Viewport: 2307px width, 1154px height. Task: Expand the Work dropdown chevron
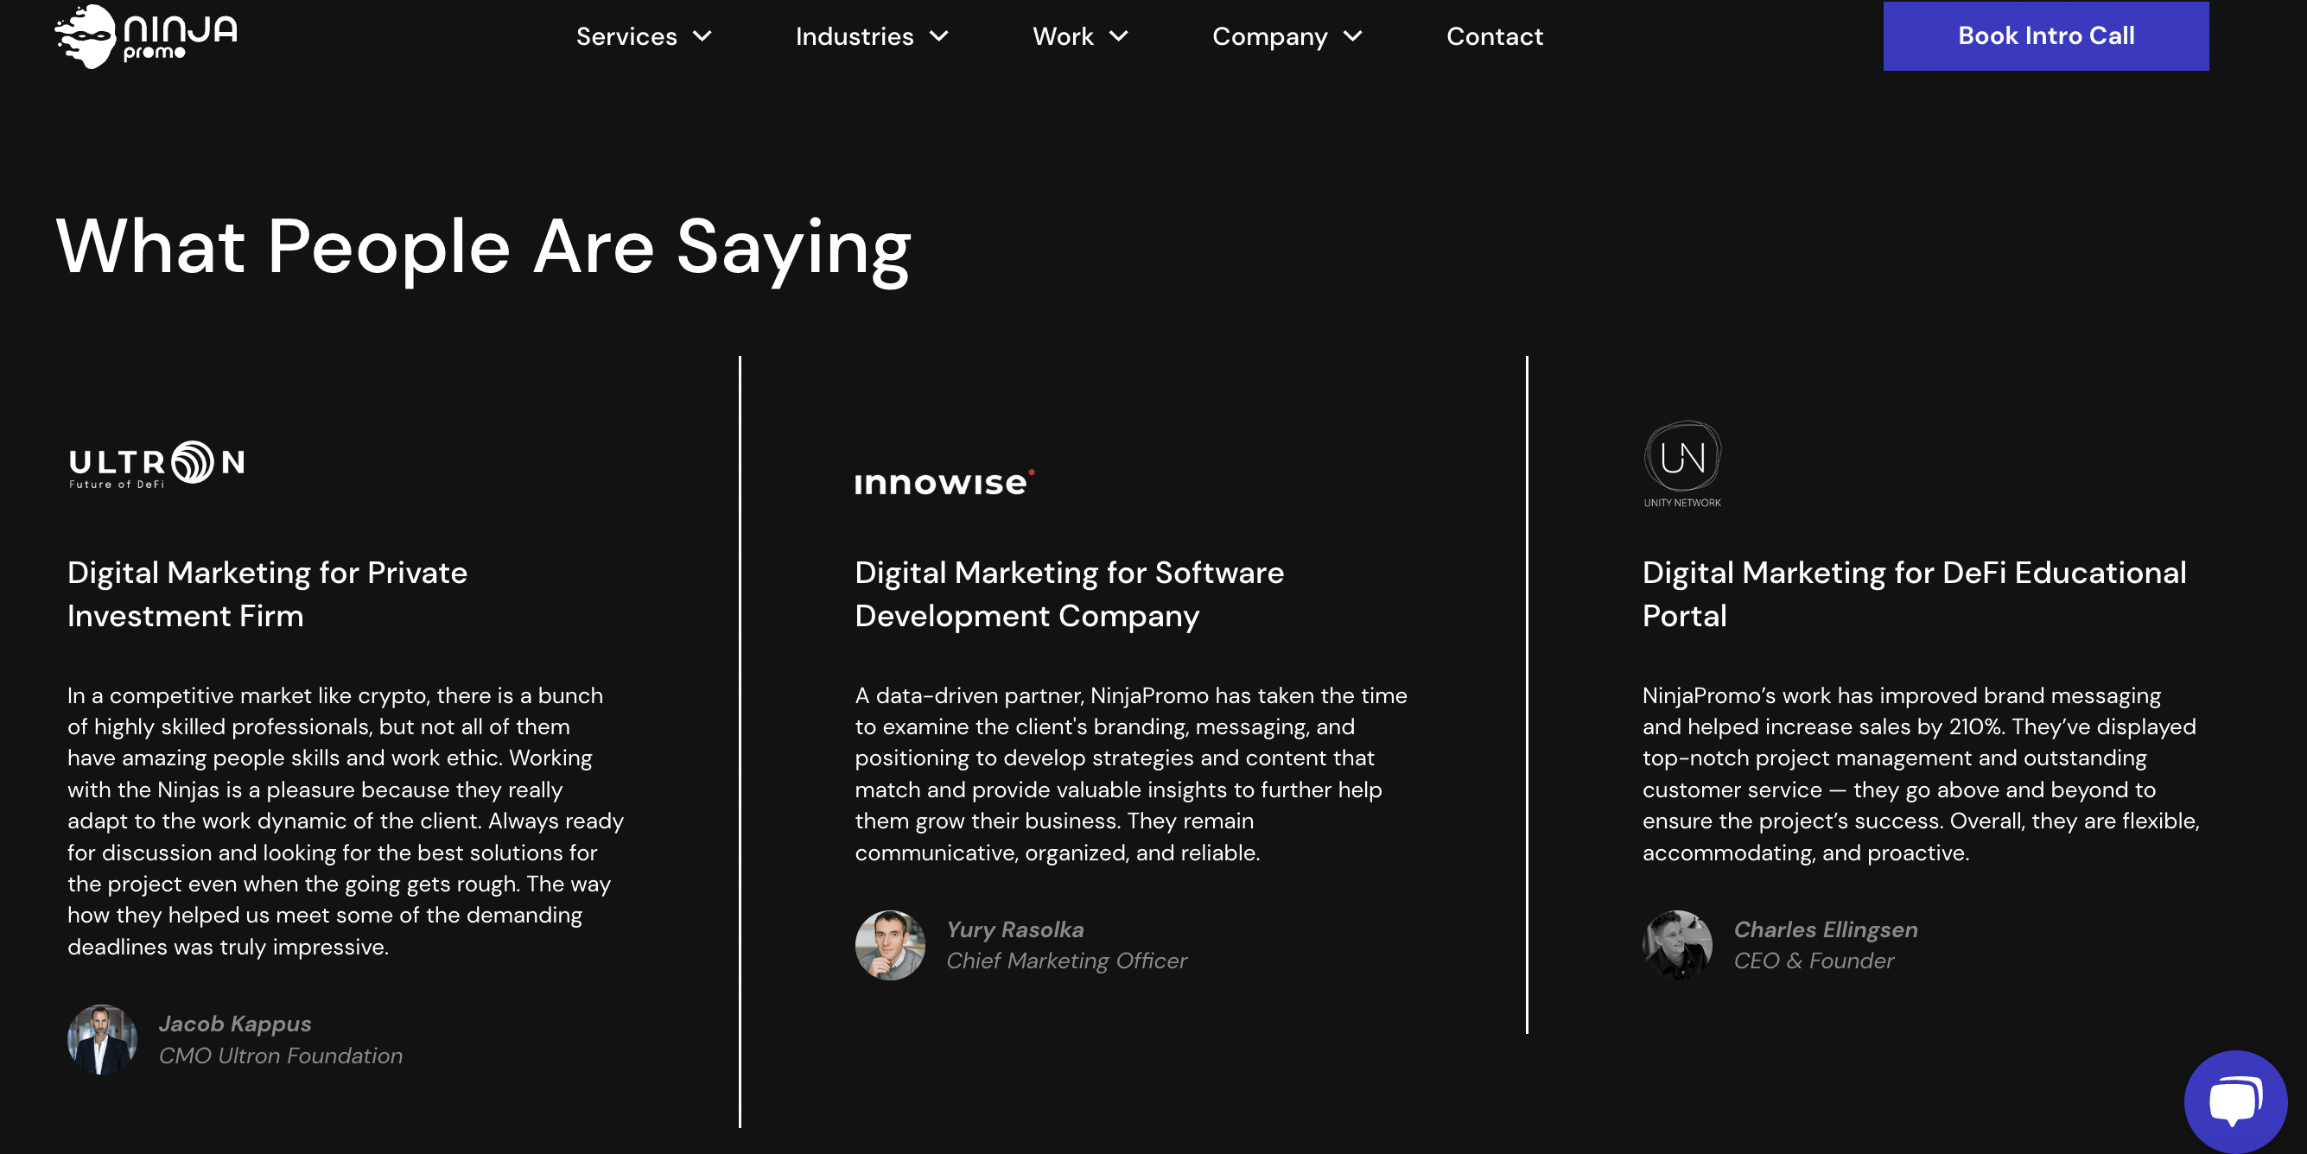click(x=1119, y=35)
